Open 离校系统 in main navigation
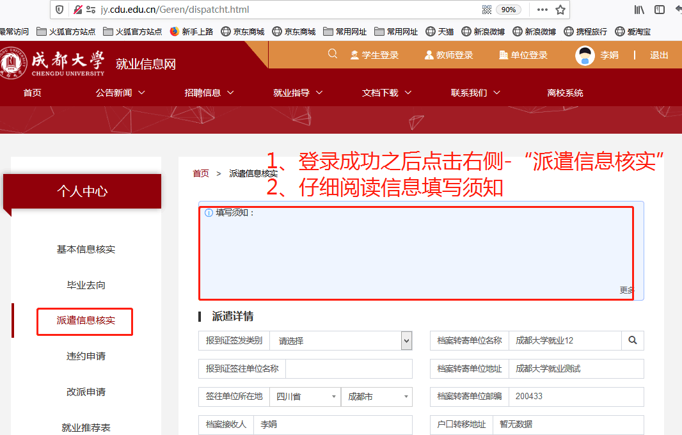The width and height of the screenshot is (682, 435). pyautogui.click(x=565, y=93)
